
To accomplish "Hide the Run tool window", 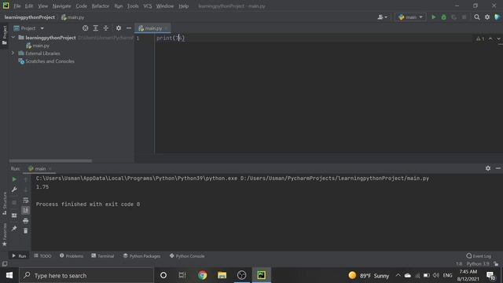I will pos(498,168).
